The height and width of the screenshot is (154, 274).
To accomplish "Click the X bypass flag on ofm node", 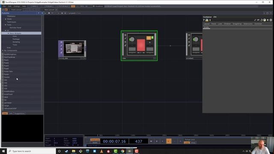I will pos(125,42).
